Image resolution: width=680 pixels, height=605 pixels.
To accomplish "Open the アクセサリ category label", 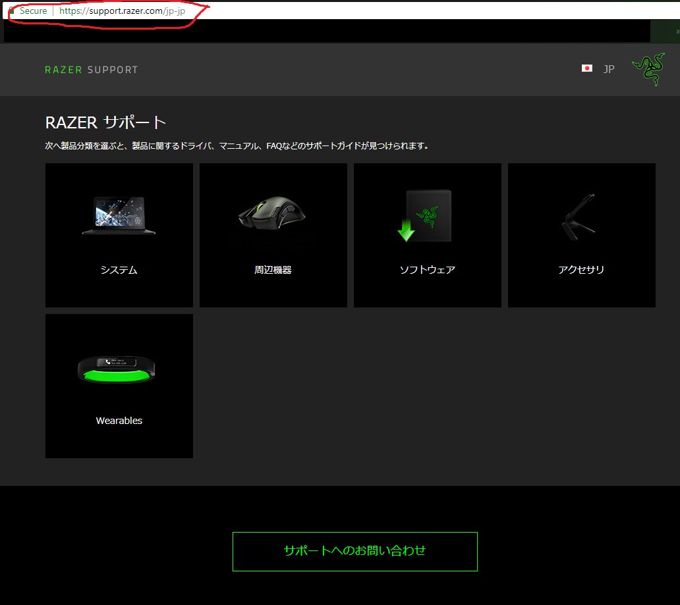I will click(x=581, y=270).
